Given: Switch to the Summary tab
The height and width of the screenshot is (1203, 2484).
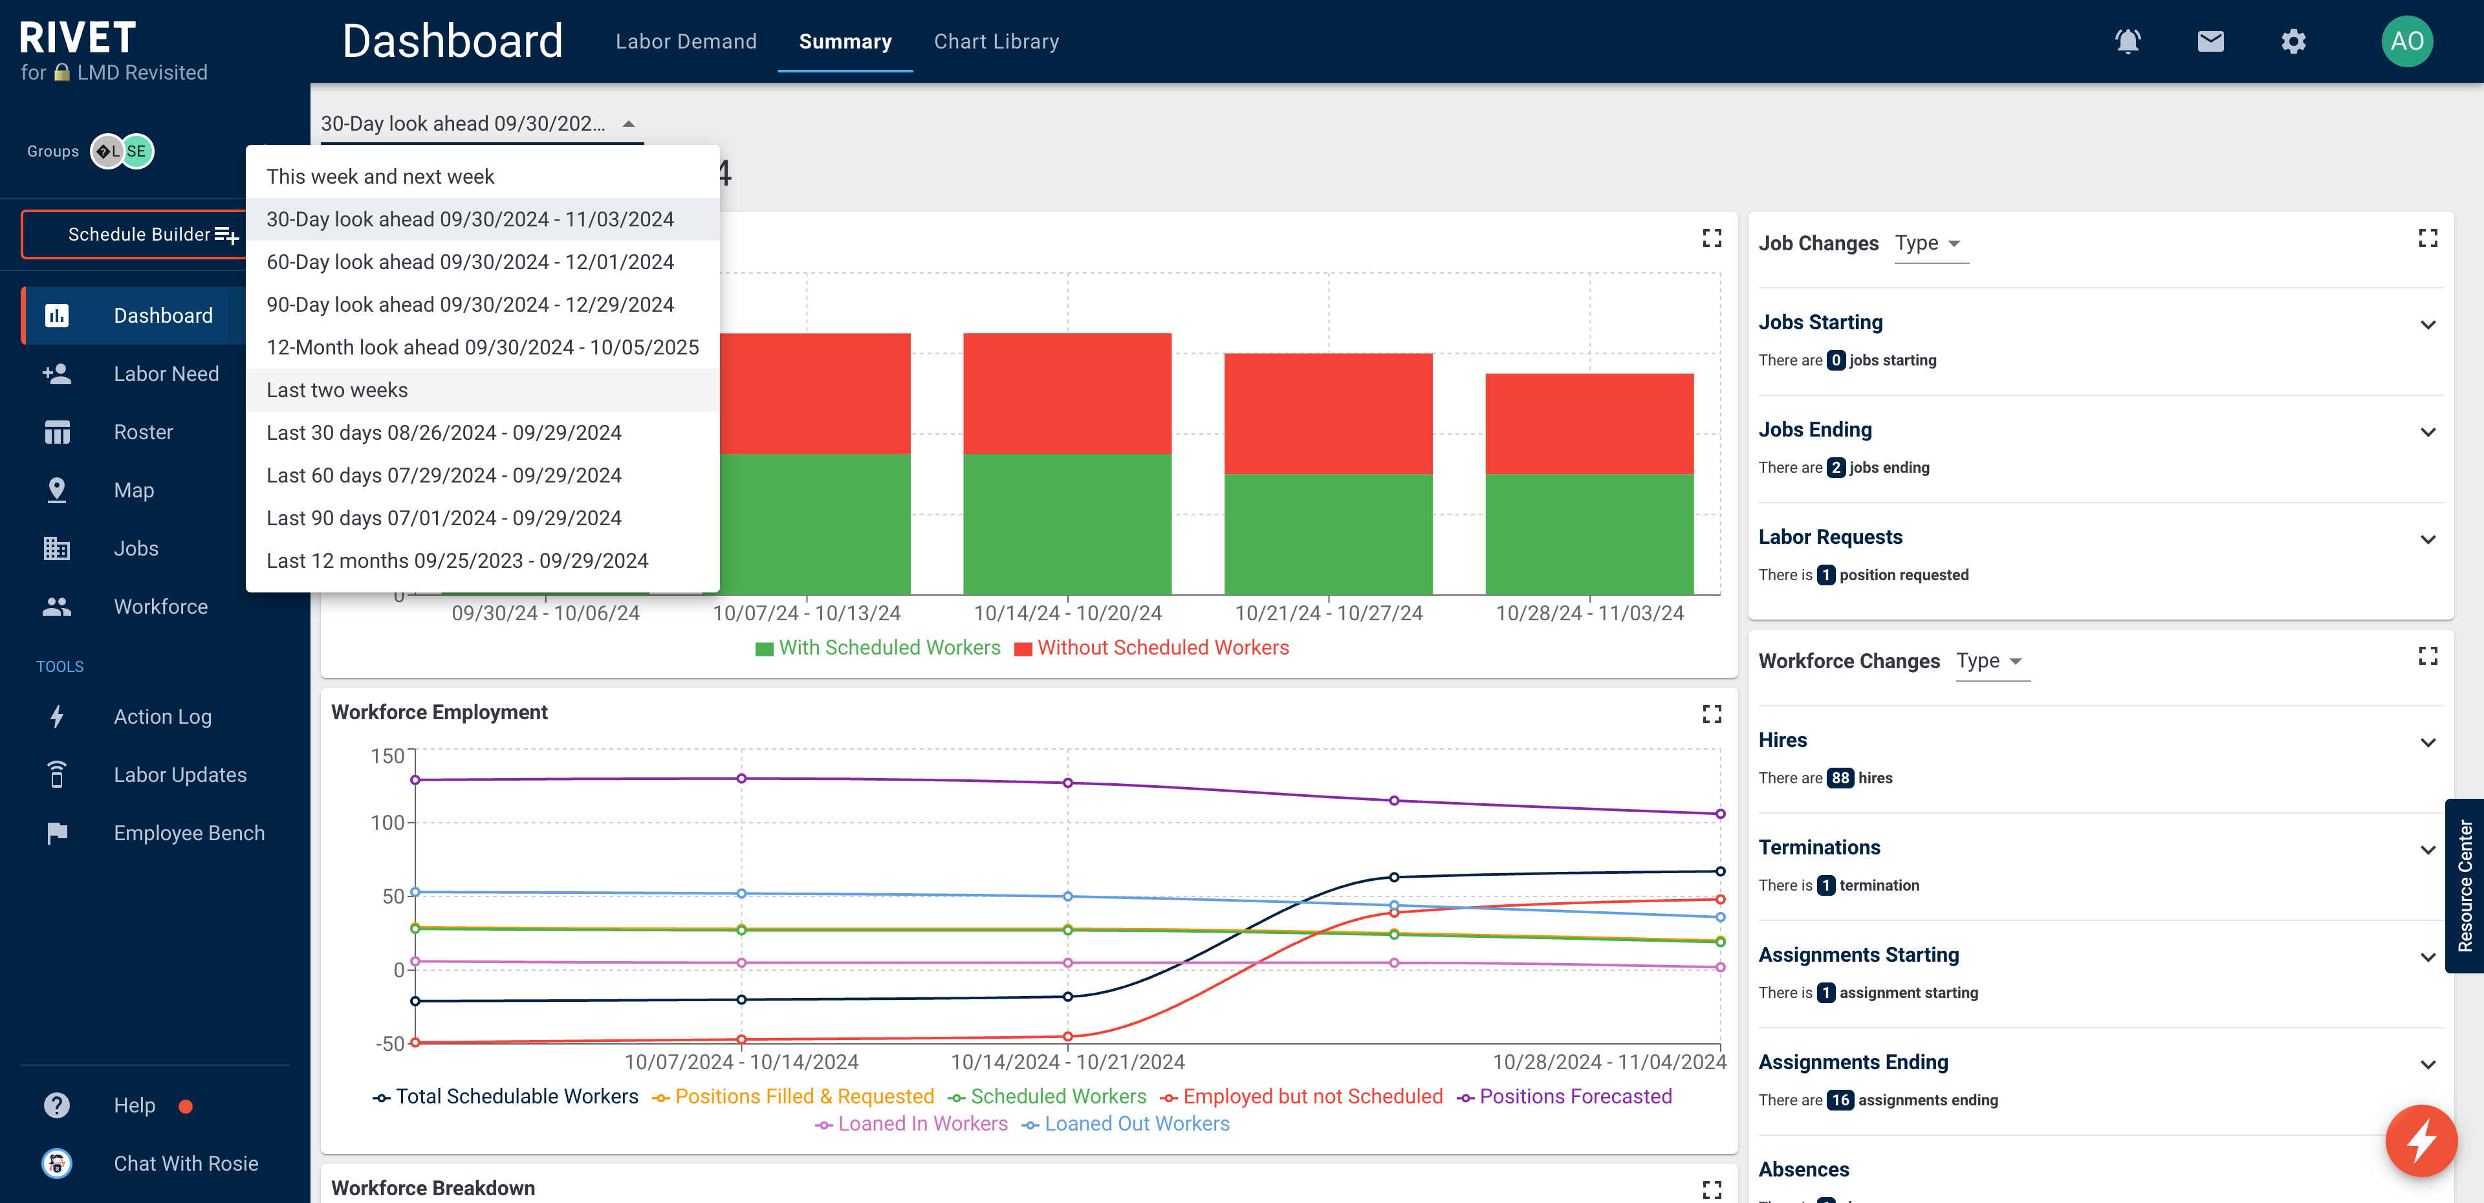Looking at the screenshot, I should [x=845, y=41].
